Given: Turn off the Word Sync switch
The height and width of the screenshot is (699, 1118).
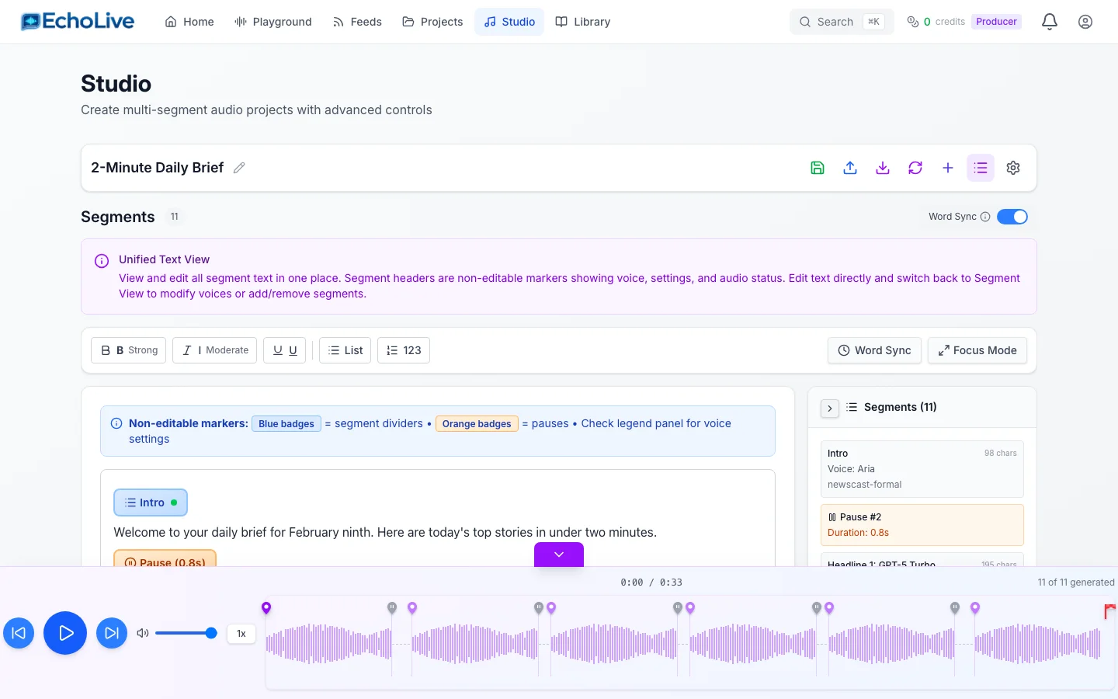Looking at the screenshot, I should click(1012, 217).
